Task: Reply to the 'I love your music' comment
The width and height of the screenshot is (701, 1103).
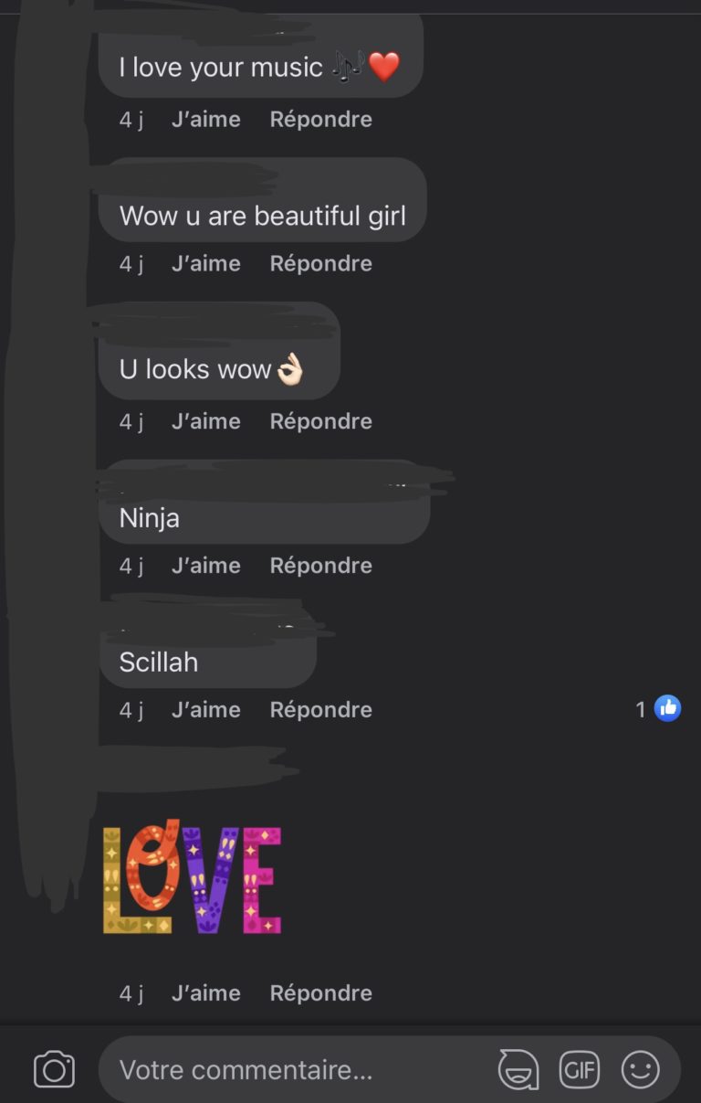Action: 321,119
